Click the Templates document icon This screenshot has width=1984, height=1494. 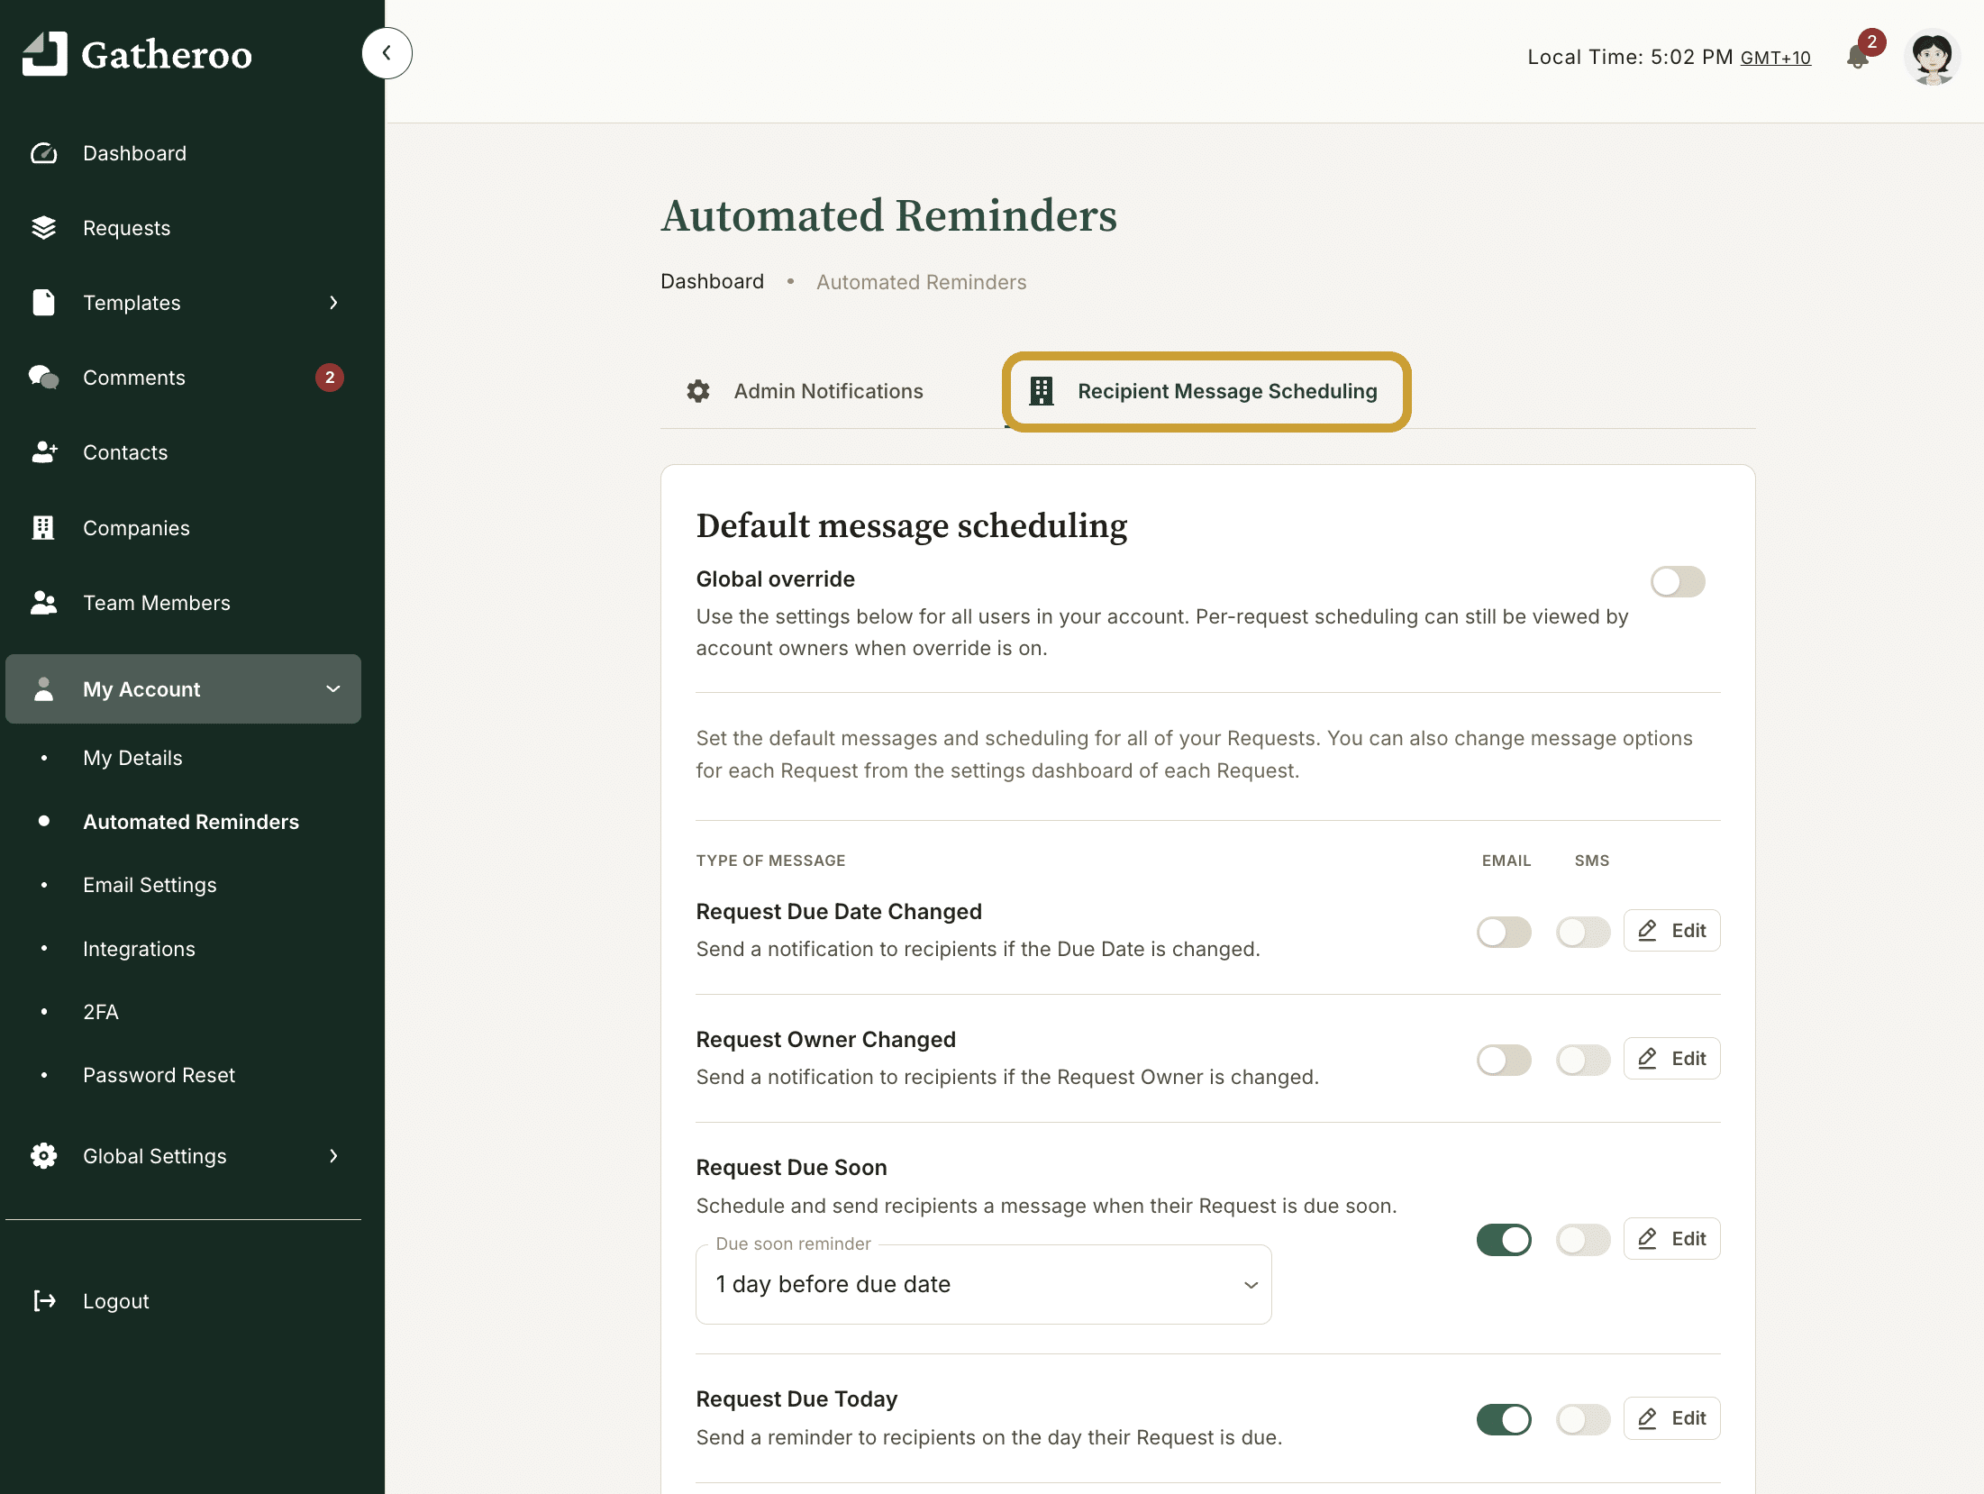click(43, 303)
